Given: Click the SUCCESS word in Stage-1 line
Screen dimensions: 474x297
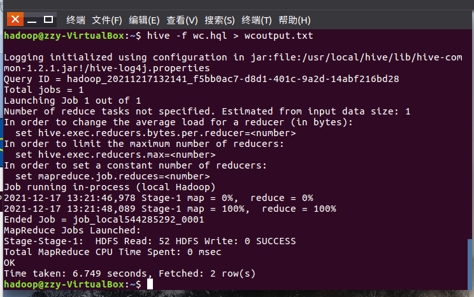Looking at the screenshot, I should coord(276,241).
